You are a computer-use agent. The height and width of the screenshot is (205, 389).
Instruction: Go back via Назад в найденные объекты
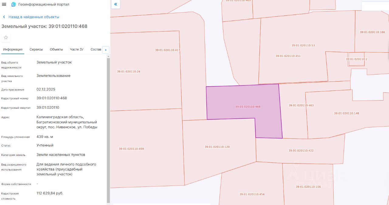pos(34,17)
